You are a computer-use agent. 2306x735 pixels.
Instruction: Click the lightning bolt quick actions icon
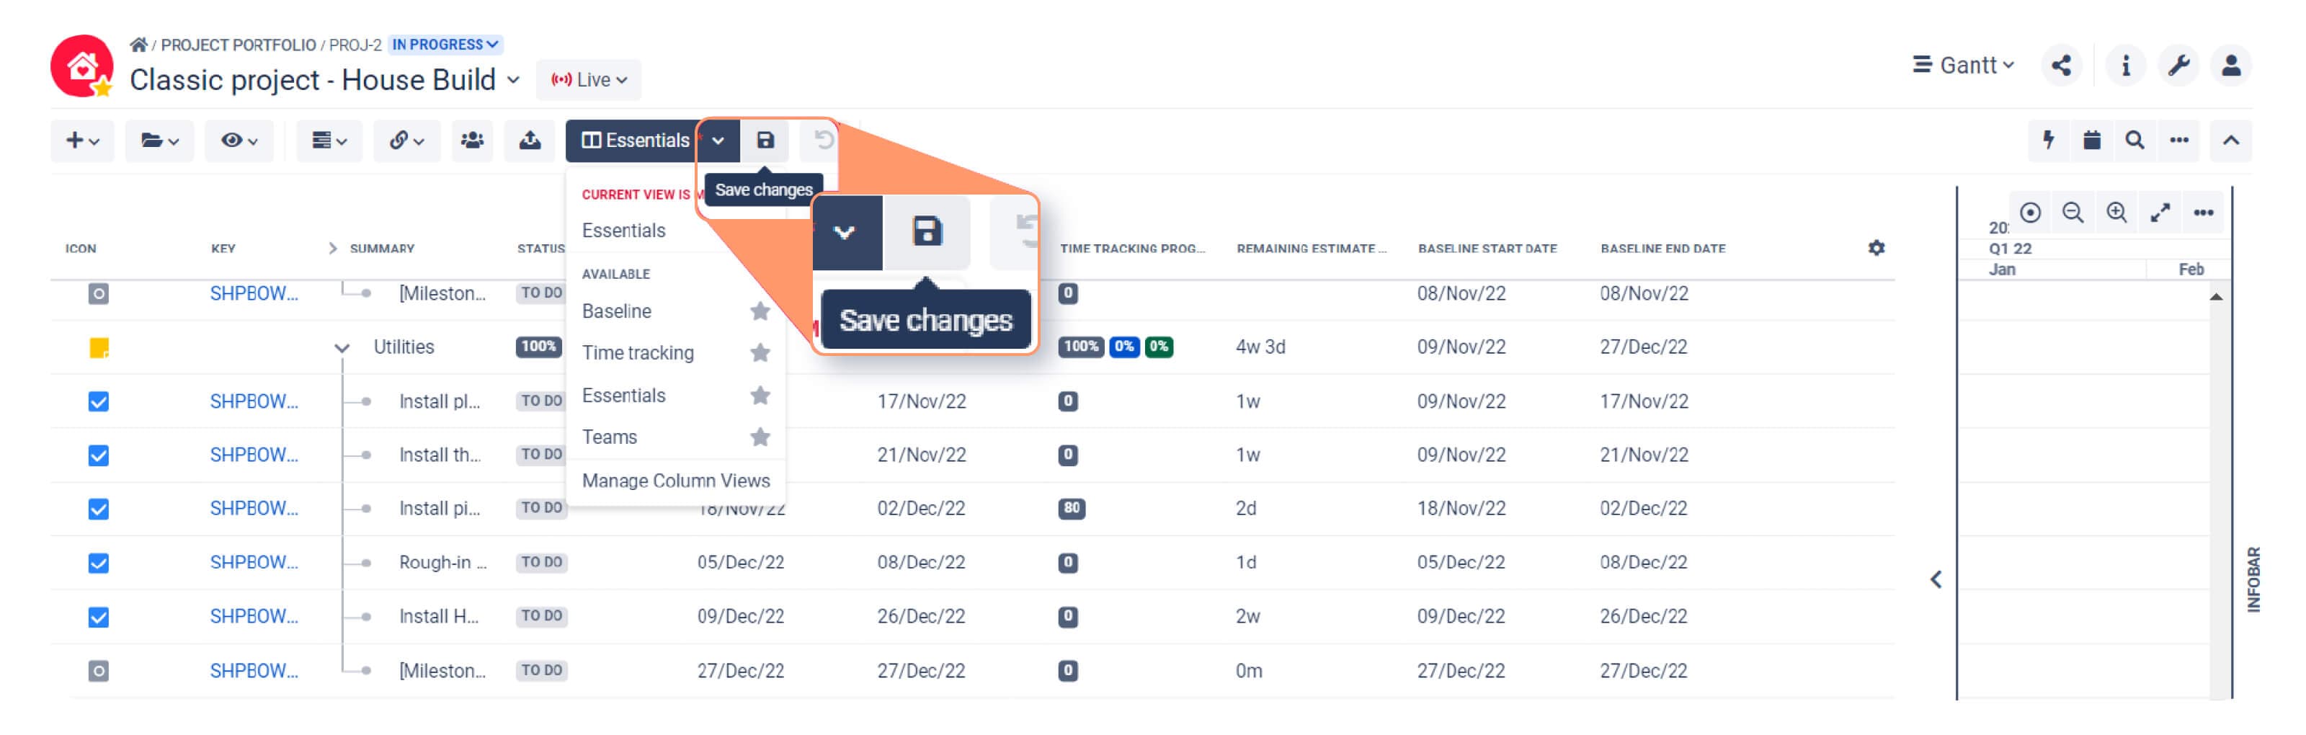pos(2047,141)
